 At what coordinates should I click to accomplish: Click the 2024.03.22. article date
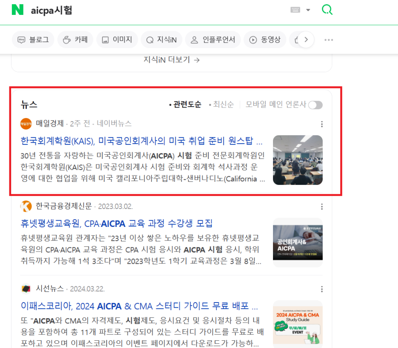(87, 289)
